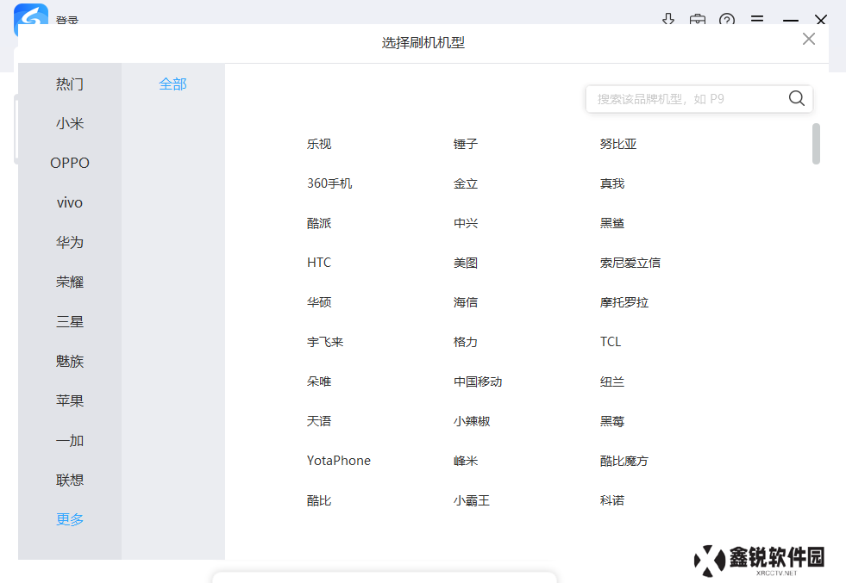Screen dimensions: 846x583
Task: Select the 天语 brand
Action: click(319, 421)
